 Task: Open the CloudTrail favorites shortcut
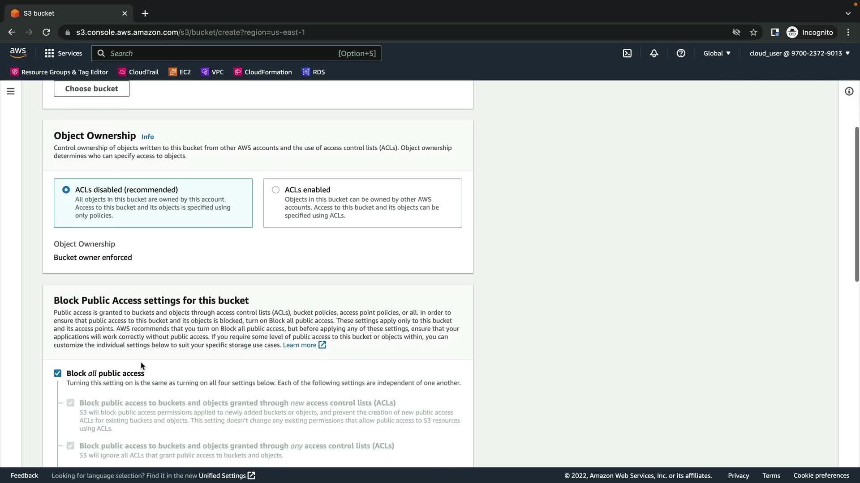(138, 72)
